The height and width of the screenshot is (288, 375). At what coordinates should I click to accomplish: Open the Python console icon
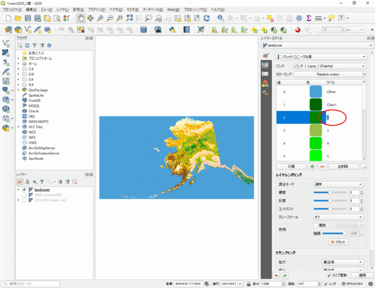click(x=172, y=30)
